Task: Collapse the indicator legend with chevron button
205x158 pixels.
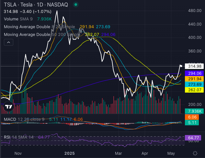Action: pos(8,42)
